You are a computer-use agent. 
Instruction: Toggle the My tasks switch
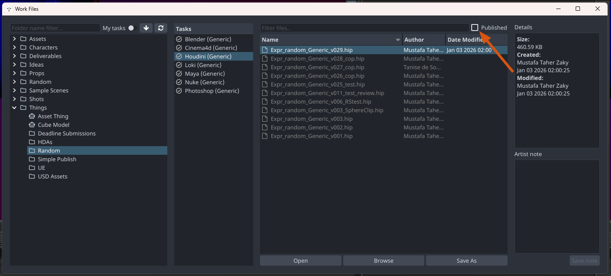click(x=132, y=28)
